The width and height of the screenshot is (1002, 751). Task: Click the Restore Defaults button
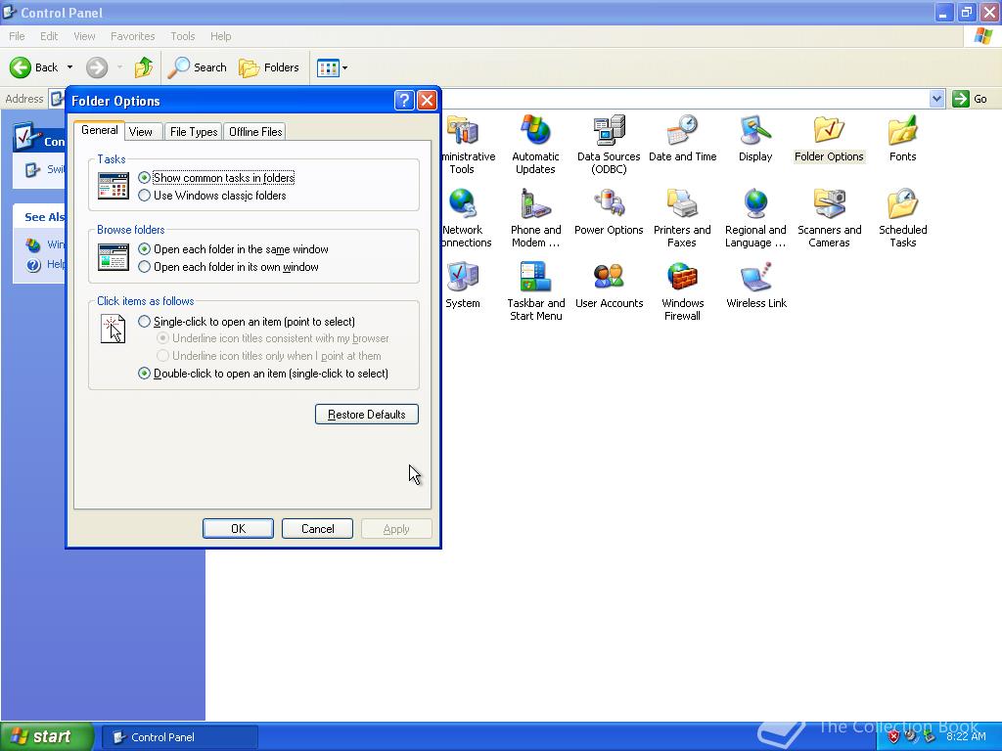click(367, 414)
